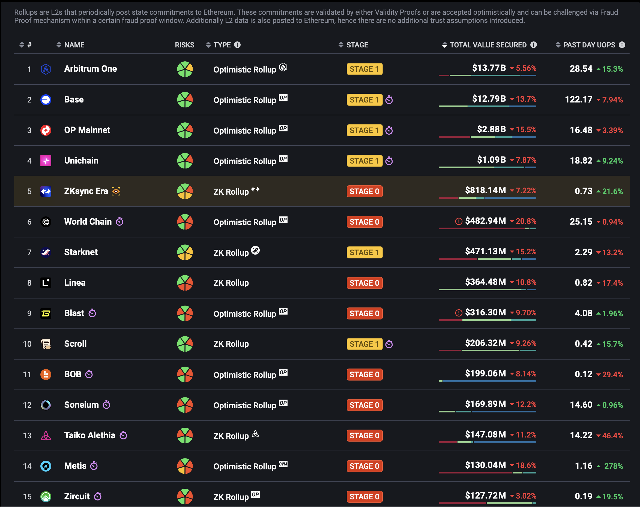Screen dimensions: 640x507
Task: Click Arbitrum One's STAGE 1 badge
Action: (x=364, y=69)
